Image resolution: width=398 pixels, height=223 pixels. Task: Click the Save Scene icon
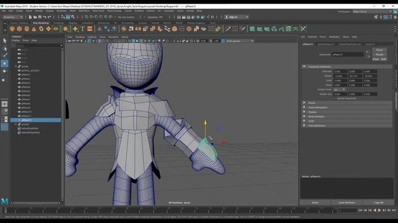point(40,17)
